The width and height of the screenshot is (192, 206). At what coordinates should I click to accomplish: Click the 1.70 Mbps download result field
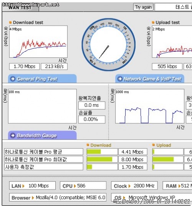point(24,67)
